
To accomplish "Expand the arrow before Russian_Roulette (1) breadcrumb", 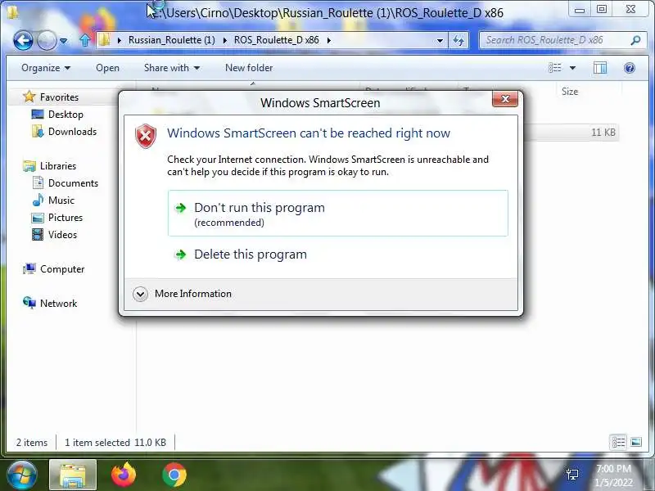I will [x=119, y=40].
